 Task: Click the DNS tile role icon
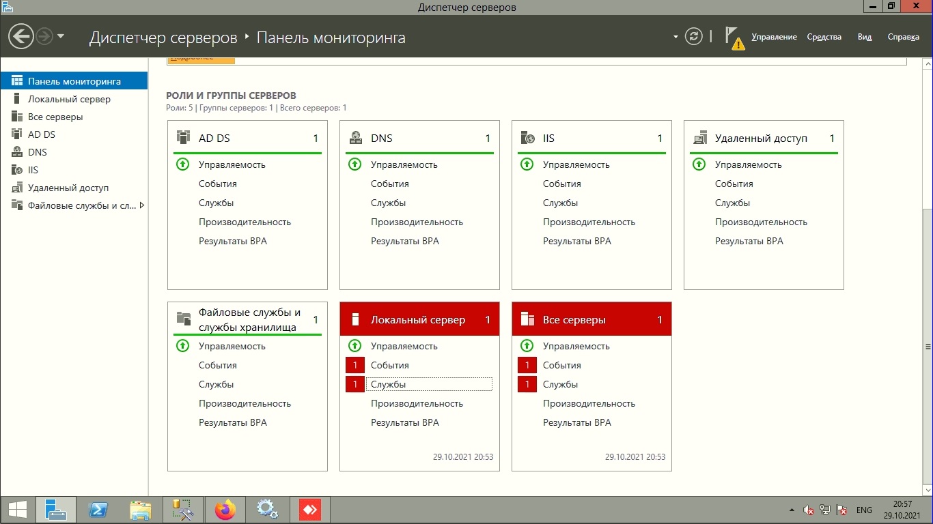pos(355,138)
